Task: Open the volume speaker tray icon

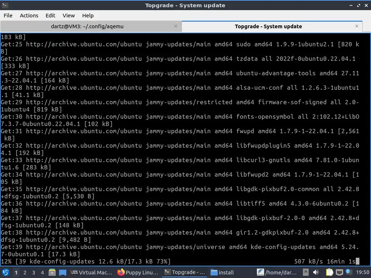Action: (316, 272)
